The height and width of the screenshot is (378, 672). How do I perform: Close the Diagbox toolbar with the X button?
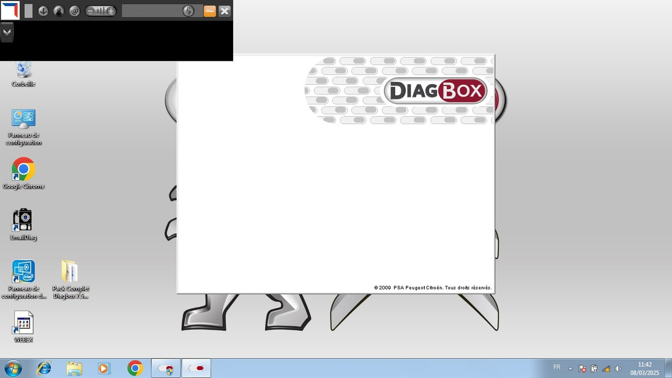(x=225, y=11)
